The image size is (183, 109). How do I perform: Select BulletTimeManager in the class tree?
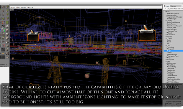[174, 22]
